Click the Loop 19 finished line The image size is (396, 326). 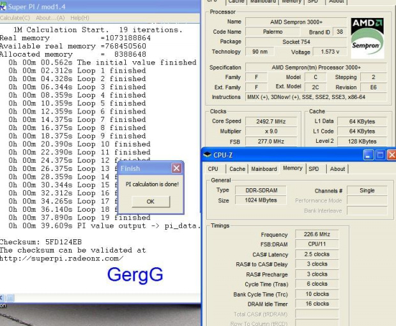coord(79,218)
